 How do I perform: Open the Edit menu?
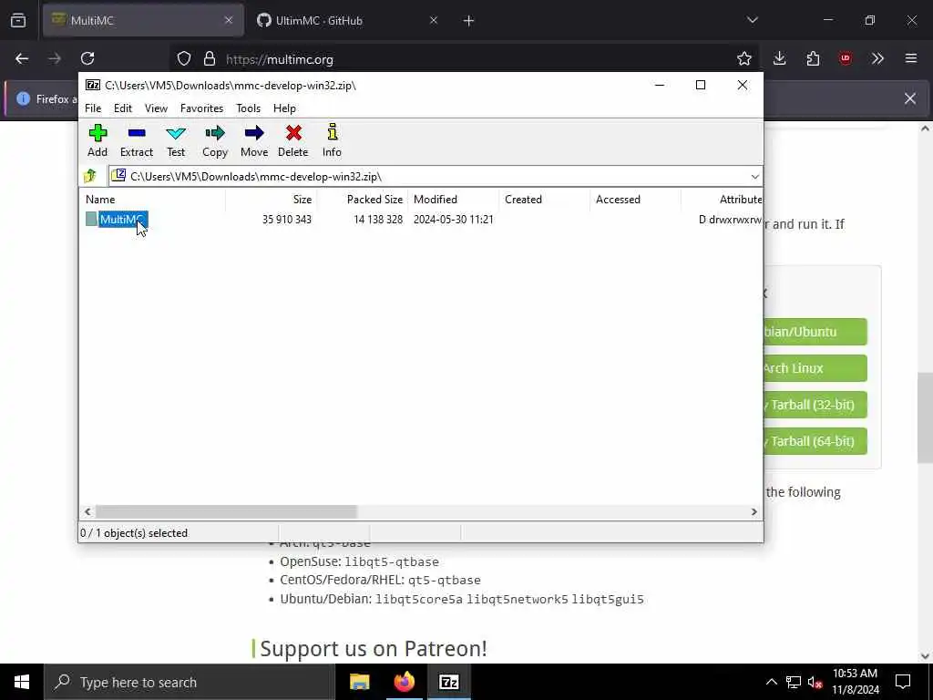[123, 108]
